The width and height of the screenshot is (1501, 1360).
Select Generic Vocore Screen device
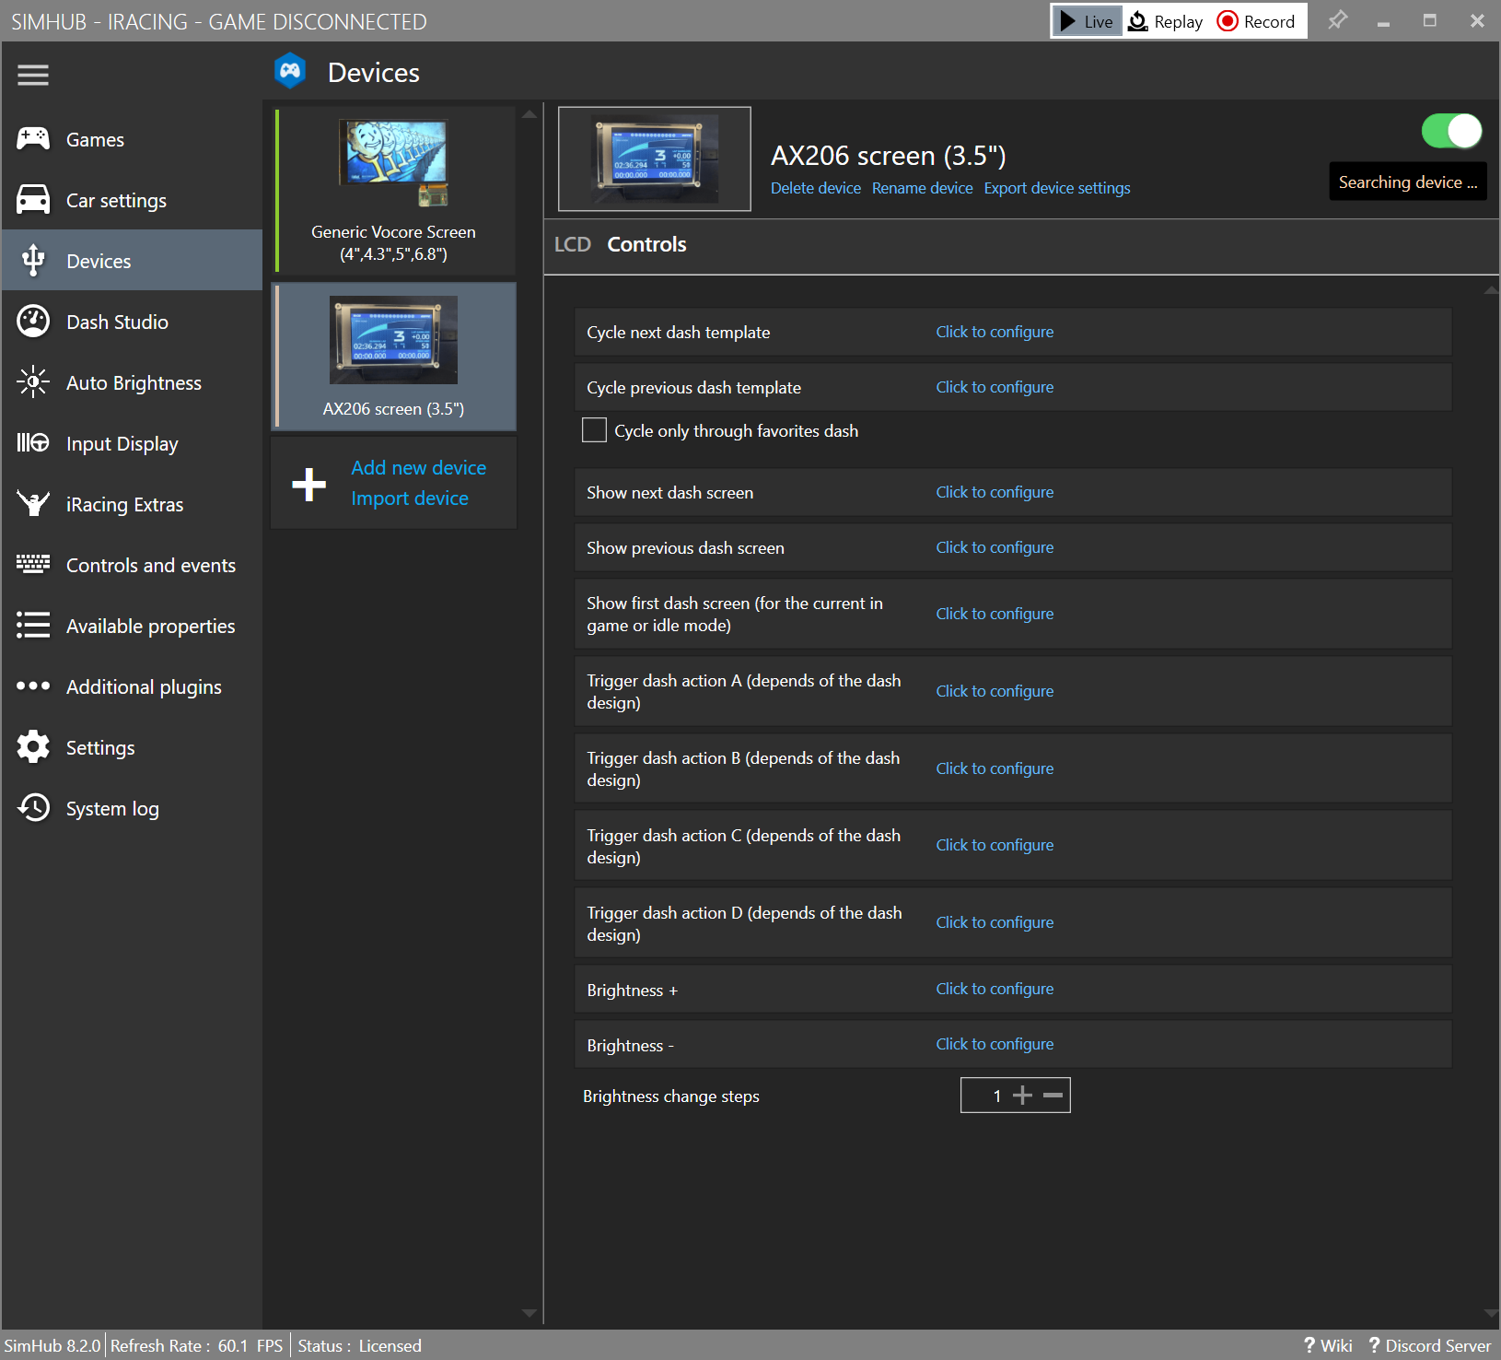click(x=394, y=191)
